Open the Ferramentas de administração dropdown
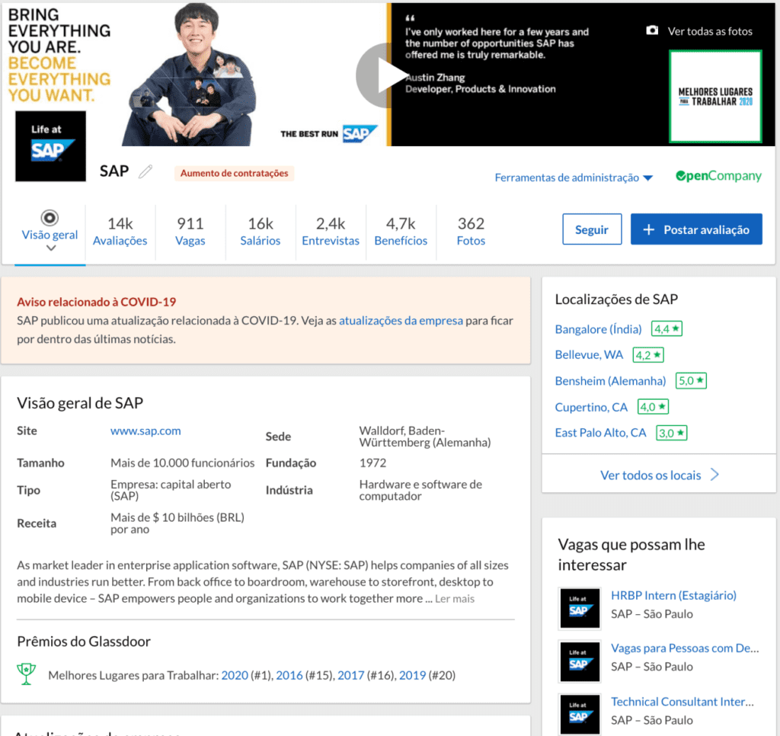The width and height of the screenshot is (780, 736). point(574,177)
